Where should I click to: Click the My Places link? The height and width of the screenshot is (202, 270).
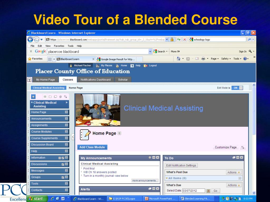107,65
